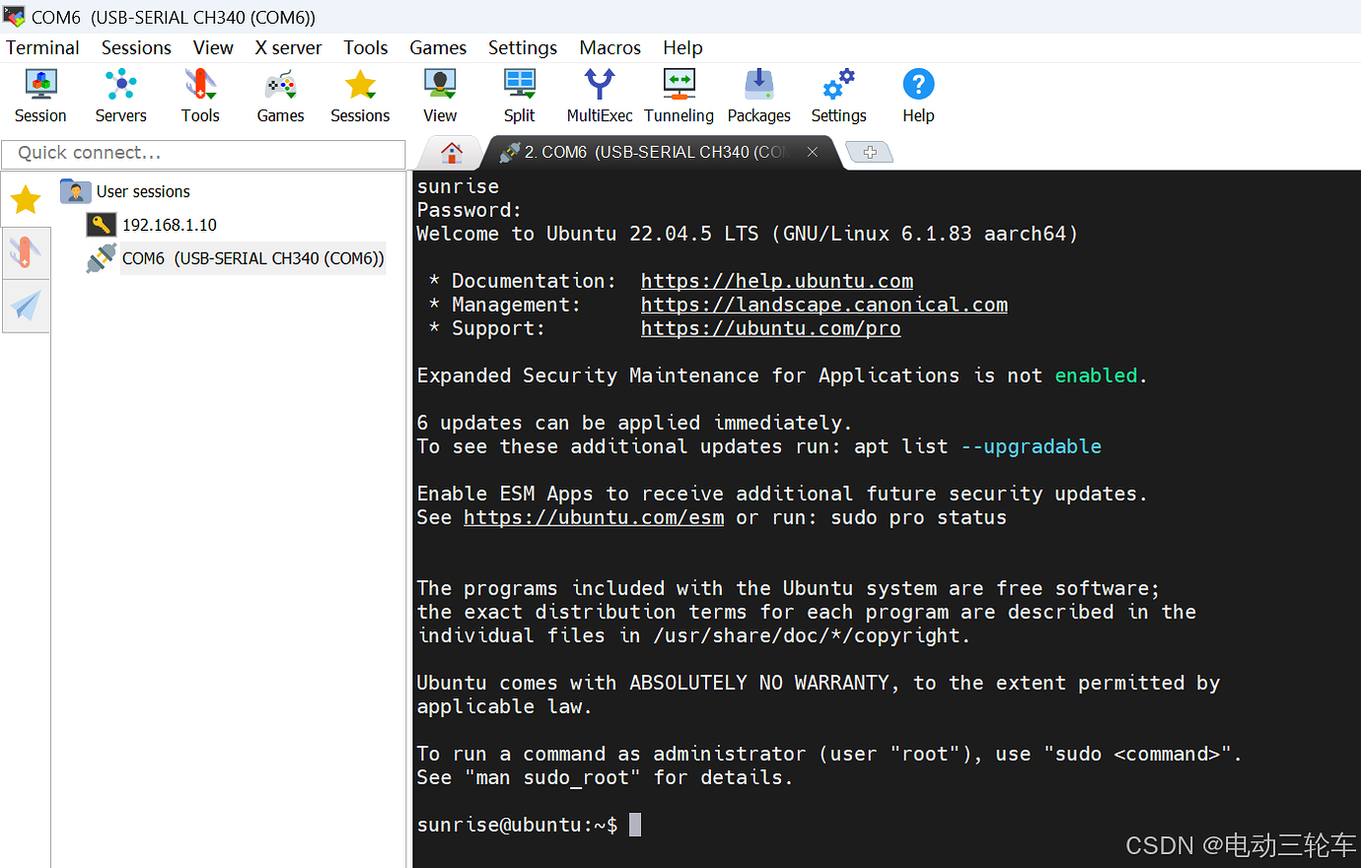Select the 192.168.1.10 saved session
The image size is (1361, 868).
(x=169, y=225)
